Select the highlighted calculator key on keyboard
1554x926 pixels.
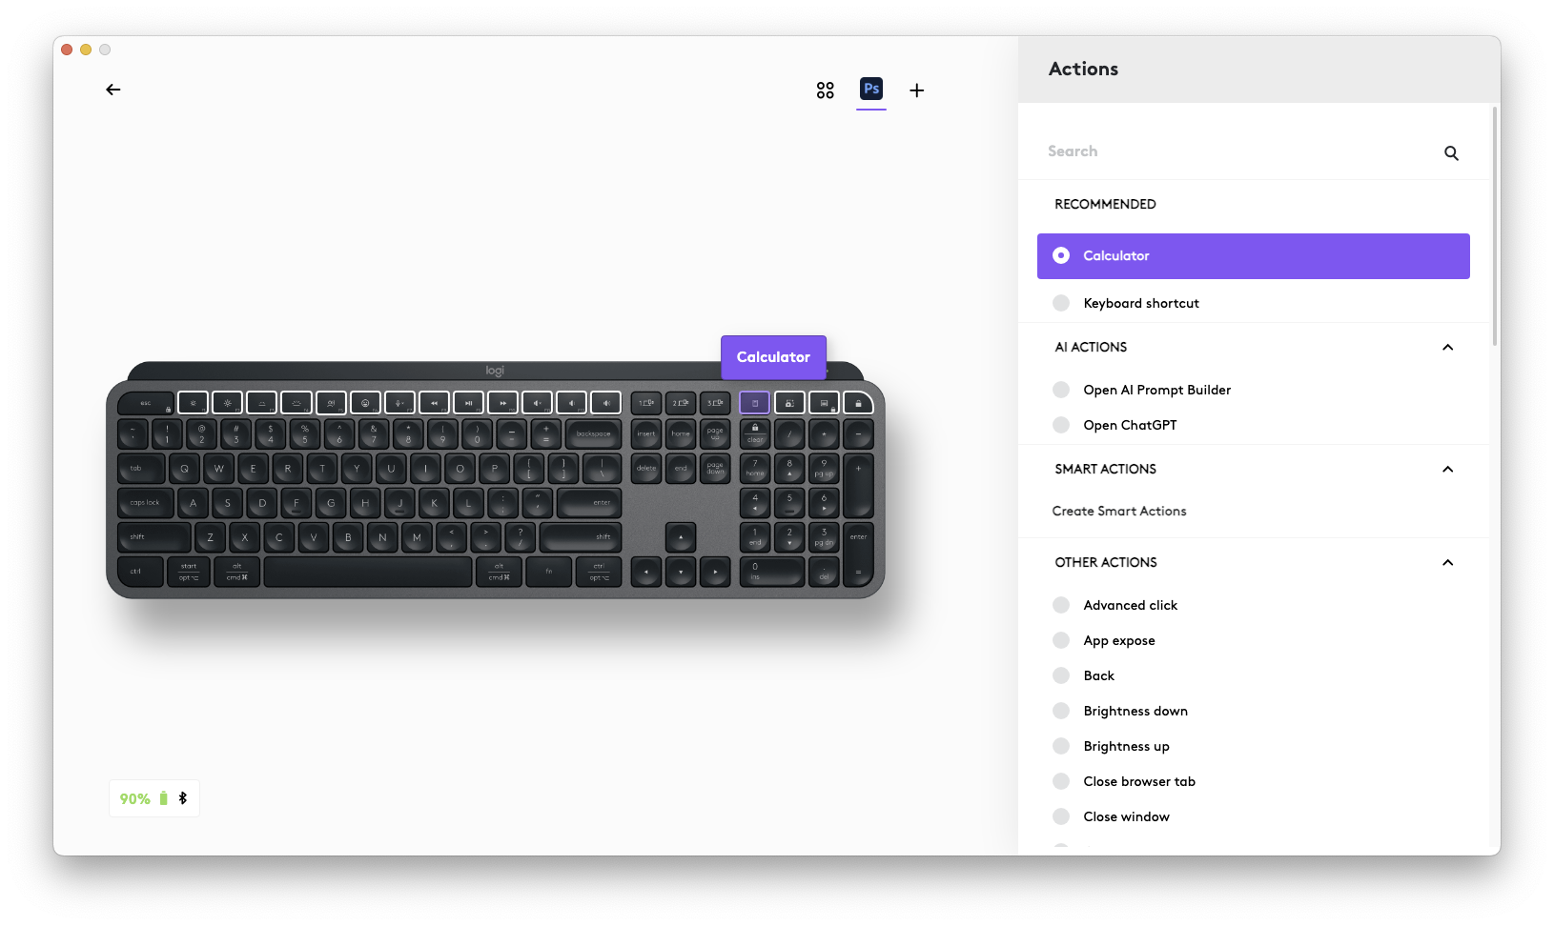click(755, 403)
